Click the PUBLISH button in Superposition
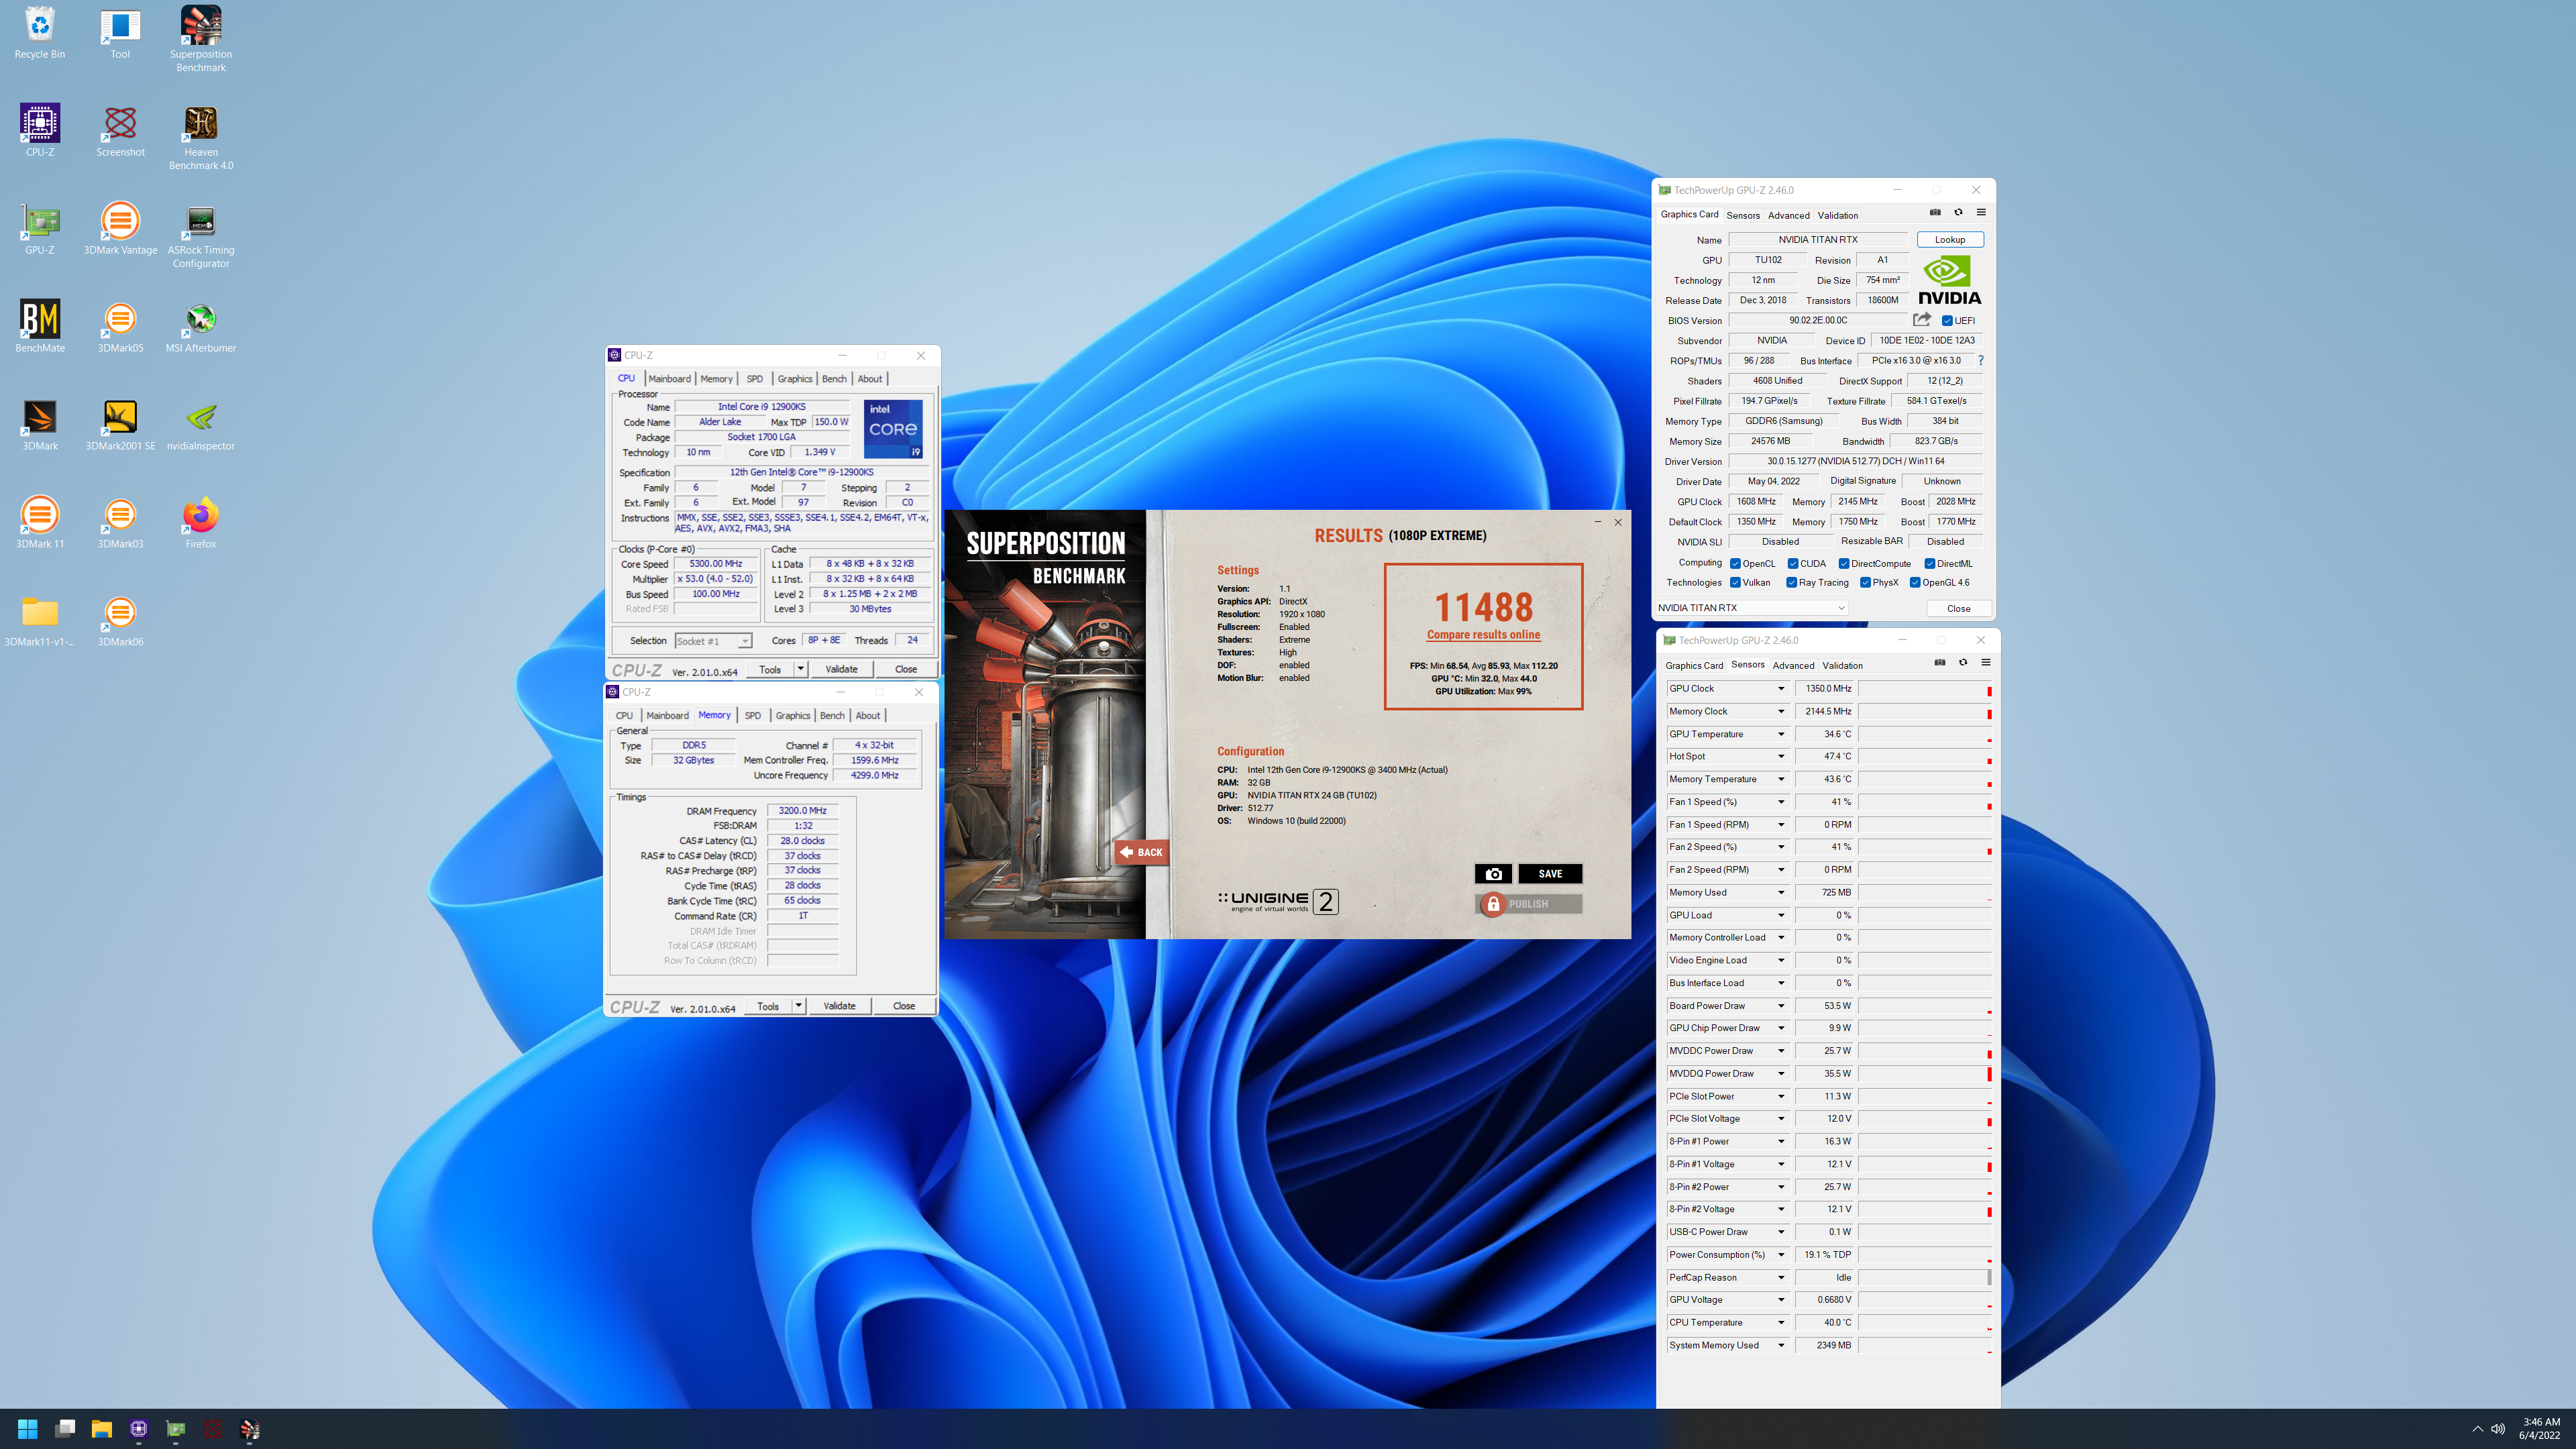The height and width of the screenshot is (1449, 2576). click(1528, 904)
